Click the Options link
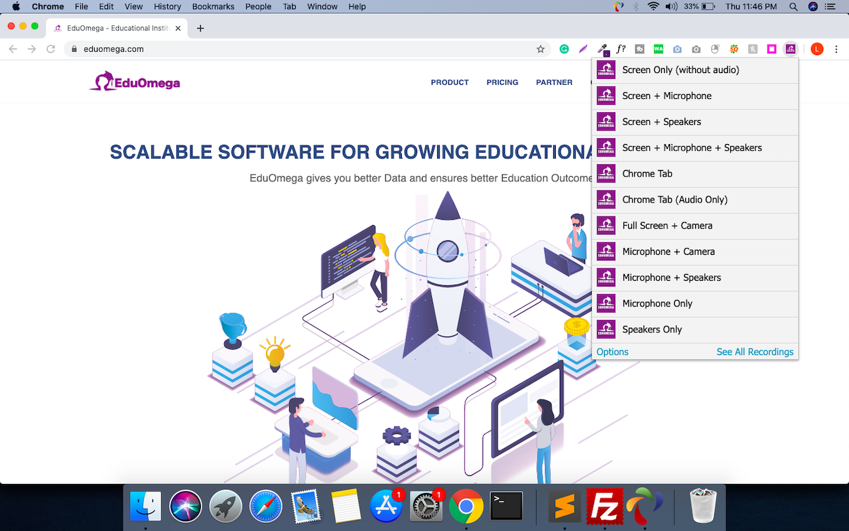Image resolution: width=849 pixels, height=531 pixels. [612, 352]
